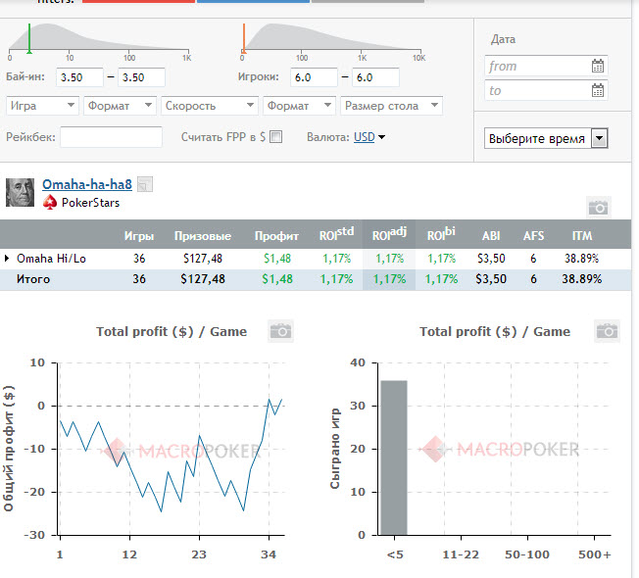Click the $127,48 prize value in Итого row
Image resolution: width=639 pixels, height=578 pixels.
[203, 279]
